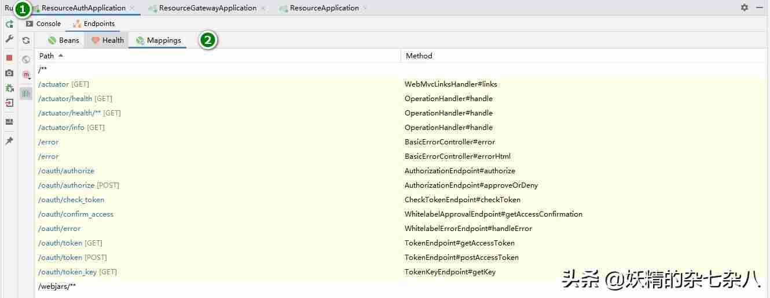Image resolution: width=770 pixels, height=298 pixels.
Task: Click the exit arrow icon
Action: [9, 103]
